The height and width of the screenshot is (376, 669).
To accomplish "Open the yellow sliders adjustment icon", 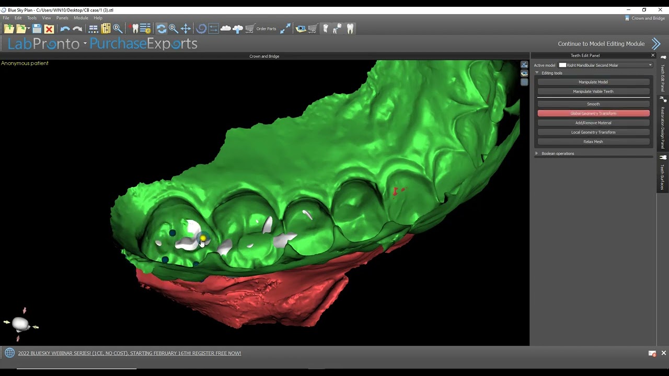I will point(106,29).
